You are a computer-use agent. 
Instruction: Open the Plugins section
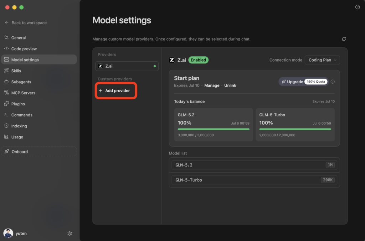(x=39, y=104)
